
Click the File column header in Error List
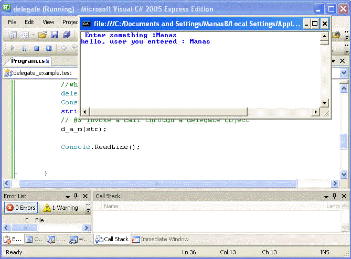tap(39, 220)
